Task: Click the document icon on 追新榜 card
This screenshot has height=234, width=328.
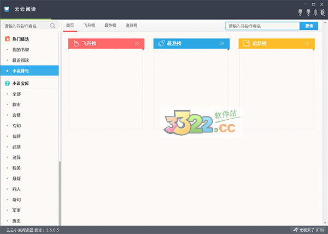Action: (x=247, y=43)
